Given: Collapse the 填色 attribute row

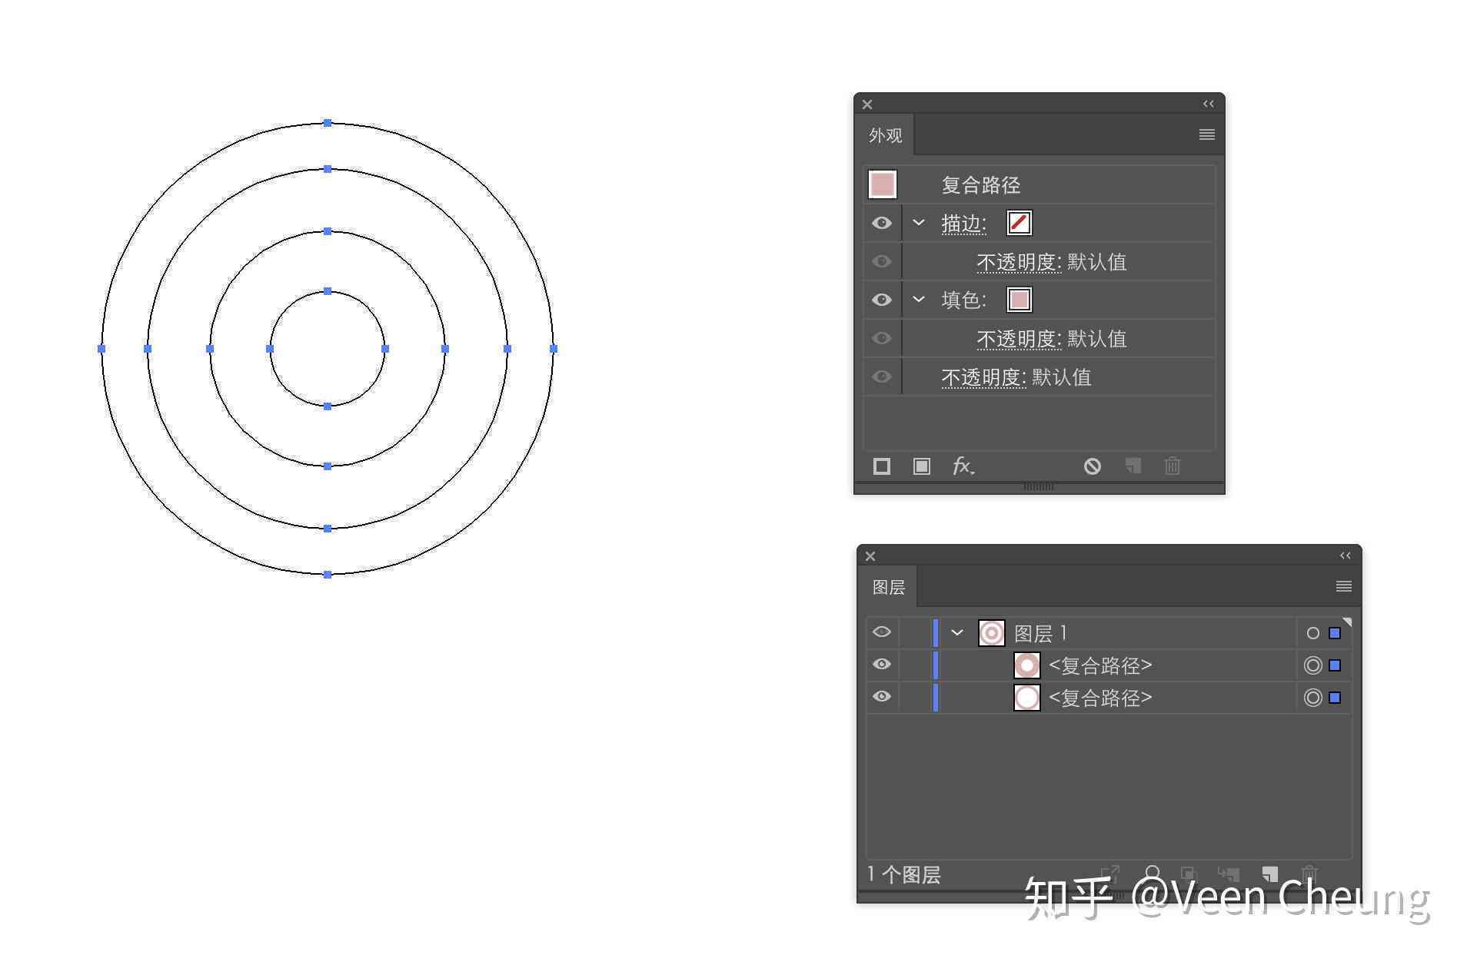Looking at the screenshot, I should (x=919, y=299).
